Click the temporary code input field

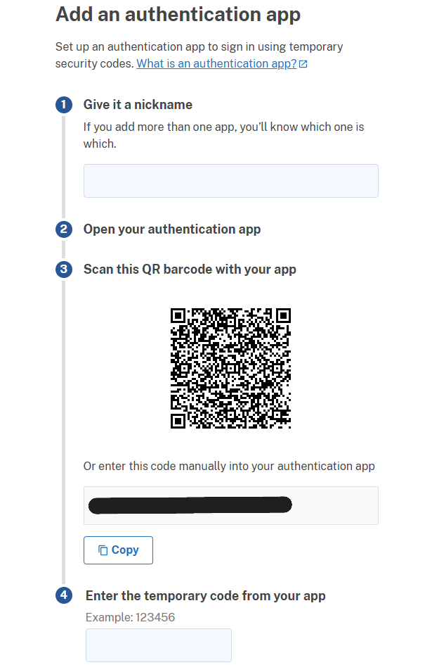pyautogui.click(x=158, y=645)
